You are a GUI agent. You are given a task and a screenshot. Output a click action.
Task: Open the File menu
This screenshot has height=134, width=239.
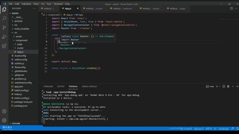(11, 4)
